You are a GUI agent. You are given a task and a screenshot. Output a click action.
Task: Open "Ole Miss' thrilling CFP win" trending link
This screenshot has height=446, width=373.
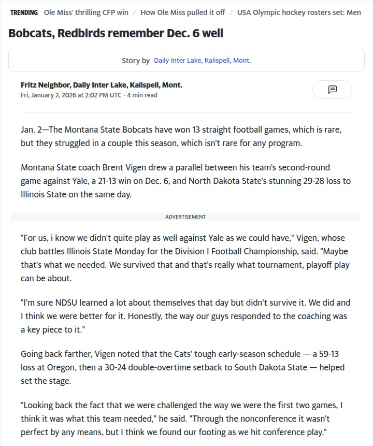pyautogui.click(x=86, y=12)
